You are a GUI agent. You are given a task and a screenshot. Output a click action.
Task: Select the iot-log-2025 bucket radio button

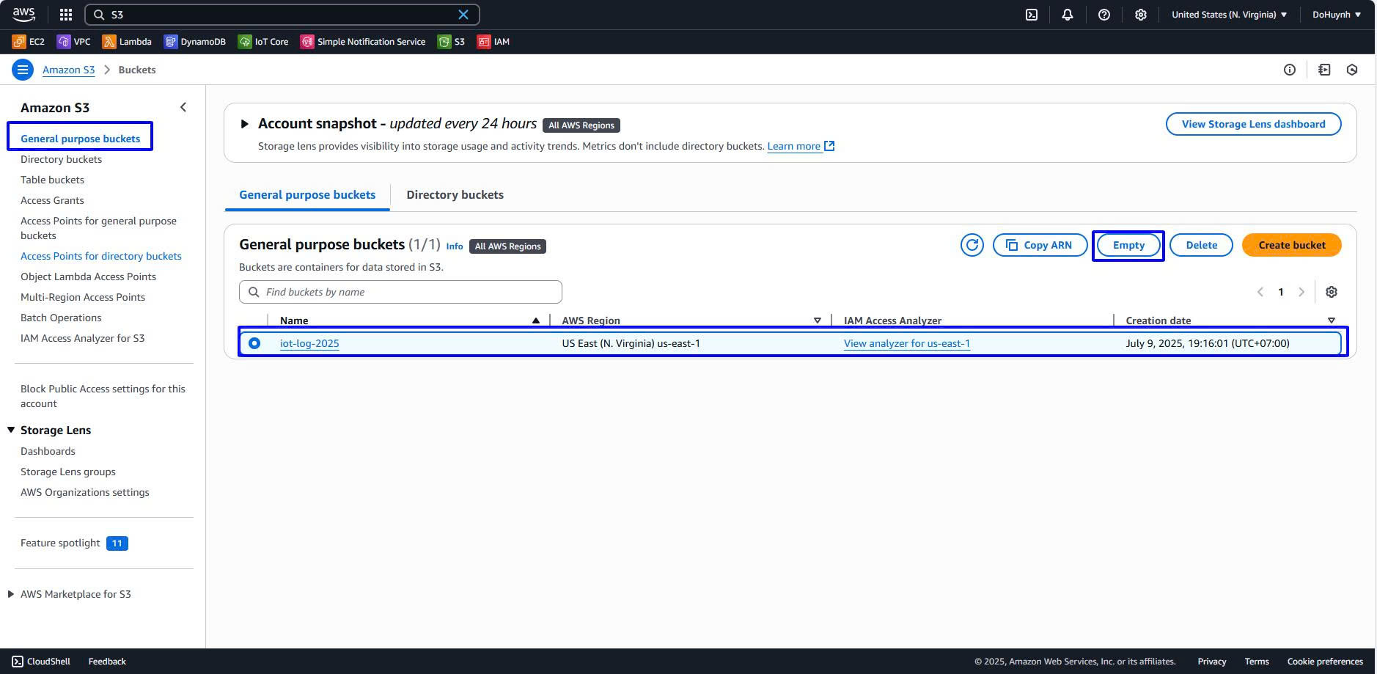(x=254, y=343)
